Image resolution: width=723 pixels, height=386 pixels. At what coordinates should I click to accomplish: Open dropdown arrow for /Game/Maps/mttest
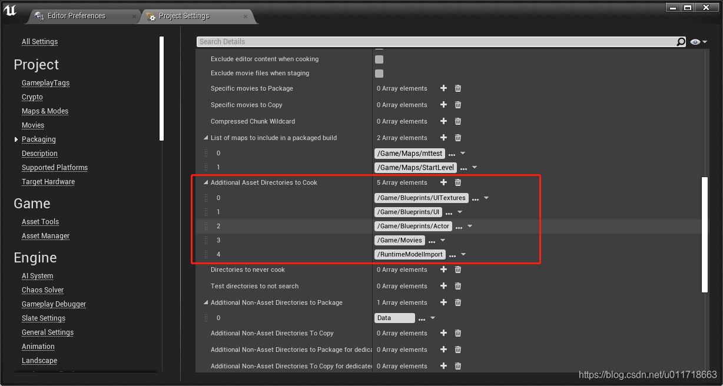463,154
